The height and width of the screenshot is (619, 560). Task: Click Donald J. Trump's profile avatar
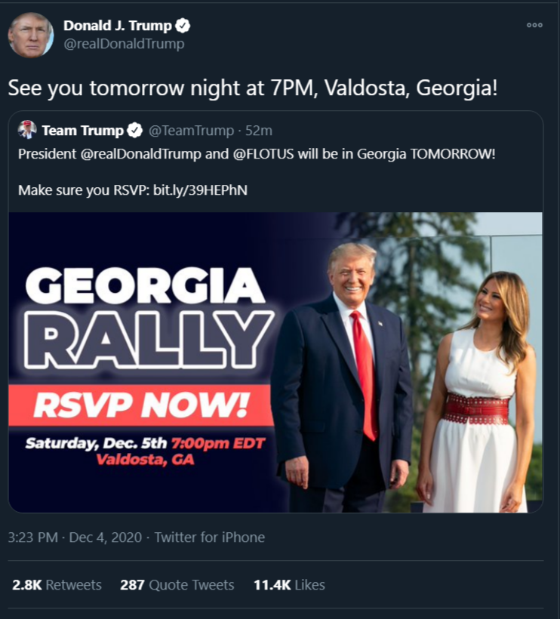pos(31,35)
